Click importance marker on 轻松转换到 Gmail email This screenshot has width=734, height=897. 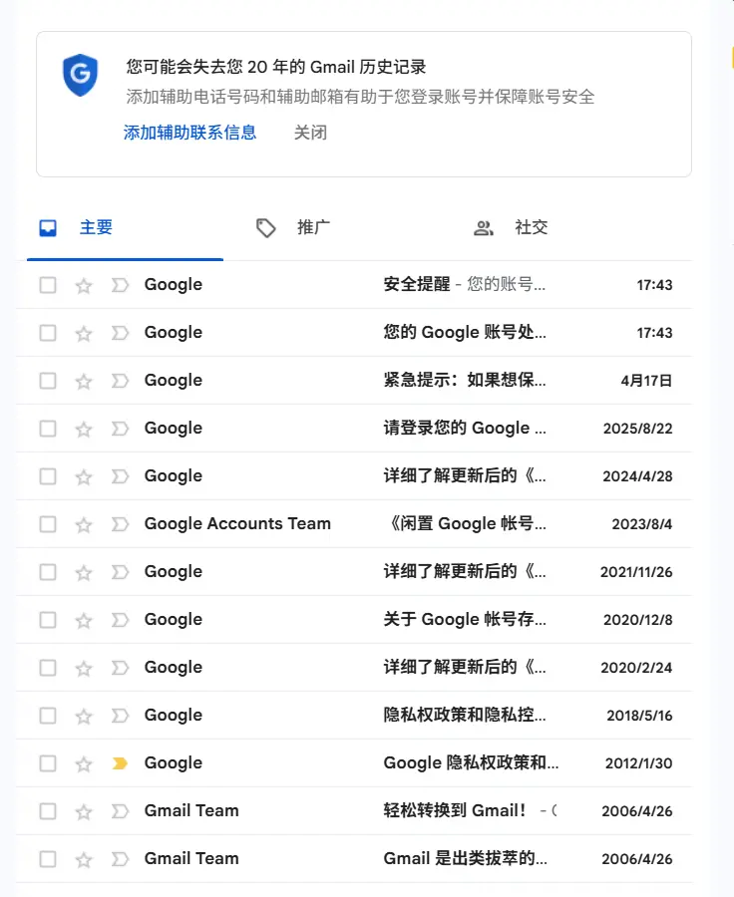coord(120,810)
